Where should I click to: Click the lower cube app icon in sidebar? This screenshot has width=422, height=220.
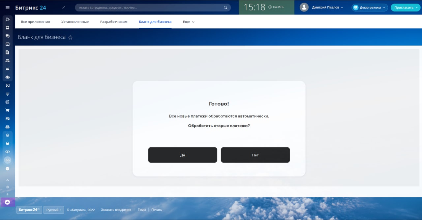coord(8,143)
